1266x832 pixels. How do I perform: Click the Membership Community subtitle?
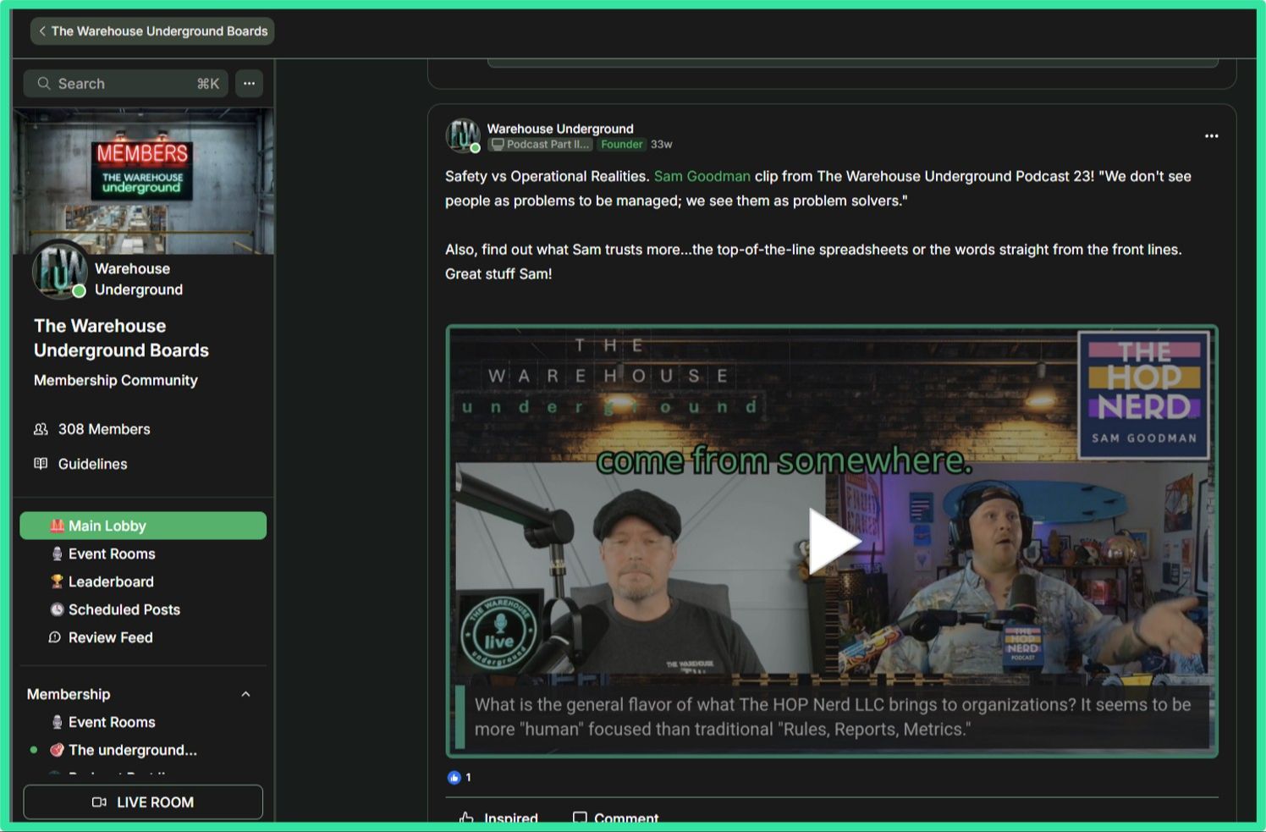coord(116,381)
